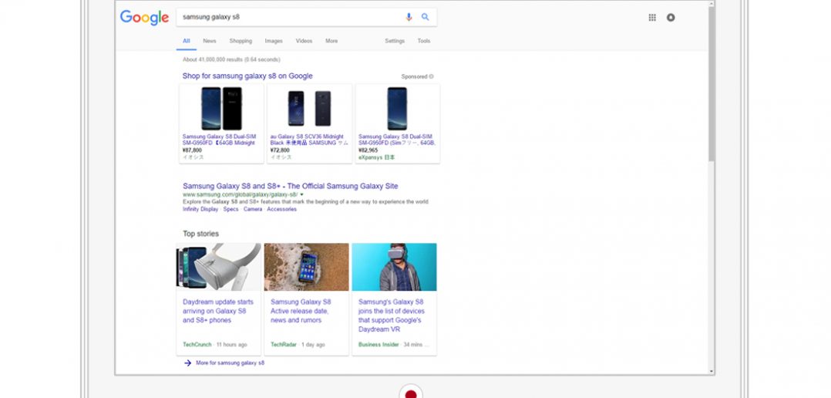Click the Google logo
The height and width of the screenshot is (398, 831).
tap(144, 18)
